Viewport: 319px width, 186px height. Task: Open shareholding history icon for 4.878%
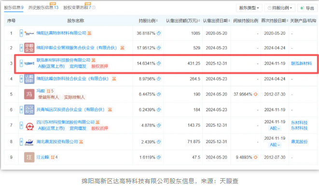(x=159, y=125)
